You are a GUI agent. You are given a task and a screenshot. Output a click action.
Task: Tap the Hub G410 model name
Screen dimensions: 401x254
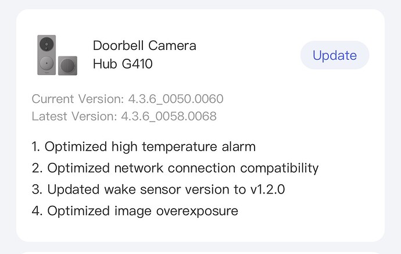[123, 64]
